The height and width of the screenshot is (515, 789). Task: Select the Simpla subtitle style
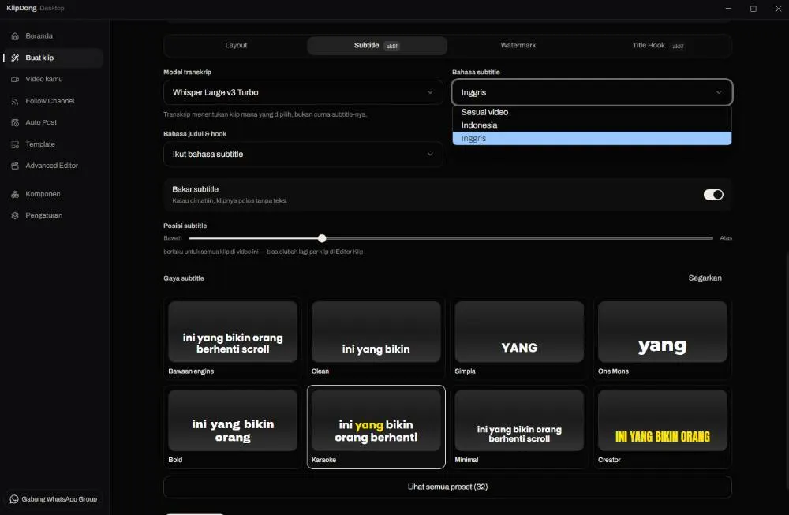[519, 338]
